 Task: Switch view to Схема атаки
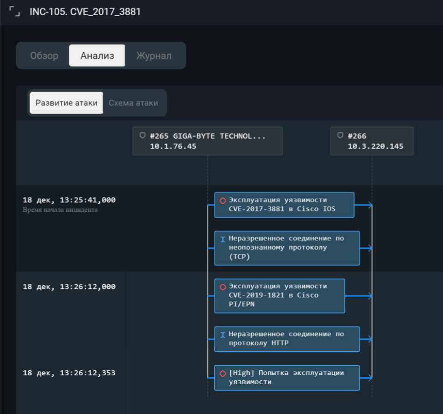(x=133, y=103)
